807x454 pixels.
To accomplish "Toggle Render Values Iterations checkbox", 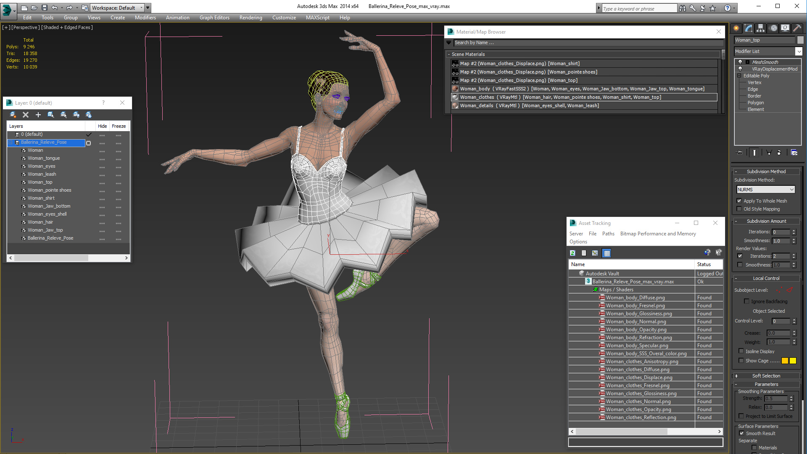I will (740, 256).
